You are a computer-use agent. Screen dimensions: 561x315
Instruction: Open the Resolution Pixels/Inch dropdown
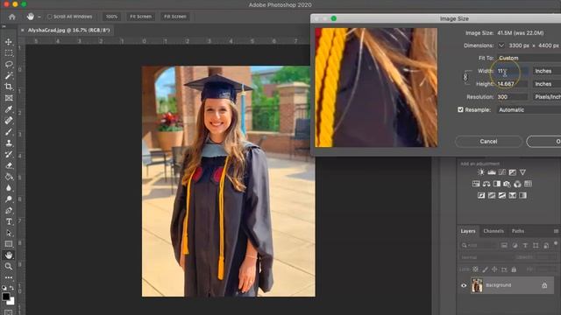(547, 97)
